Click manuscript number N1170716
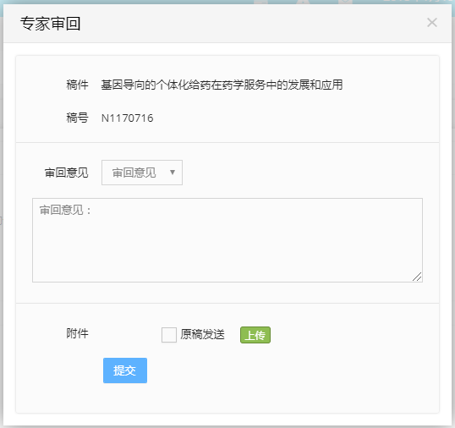 (127, 118)
